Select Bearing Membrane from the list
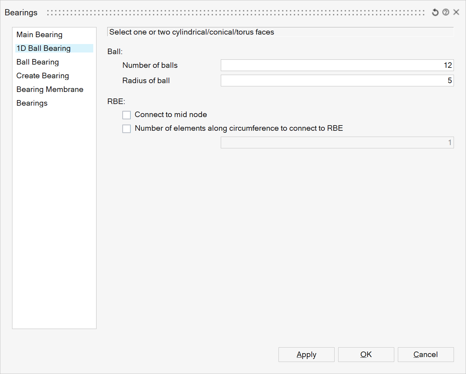The width and height of the screenshot is (466, 374). point(50,89)
